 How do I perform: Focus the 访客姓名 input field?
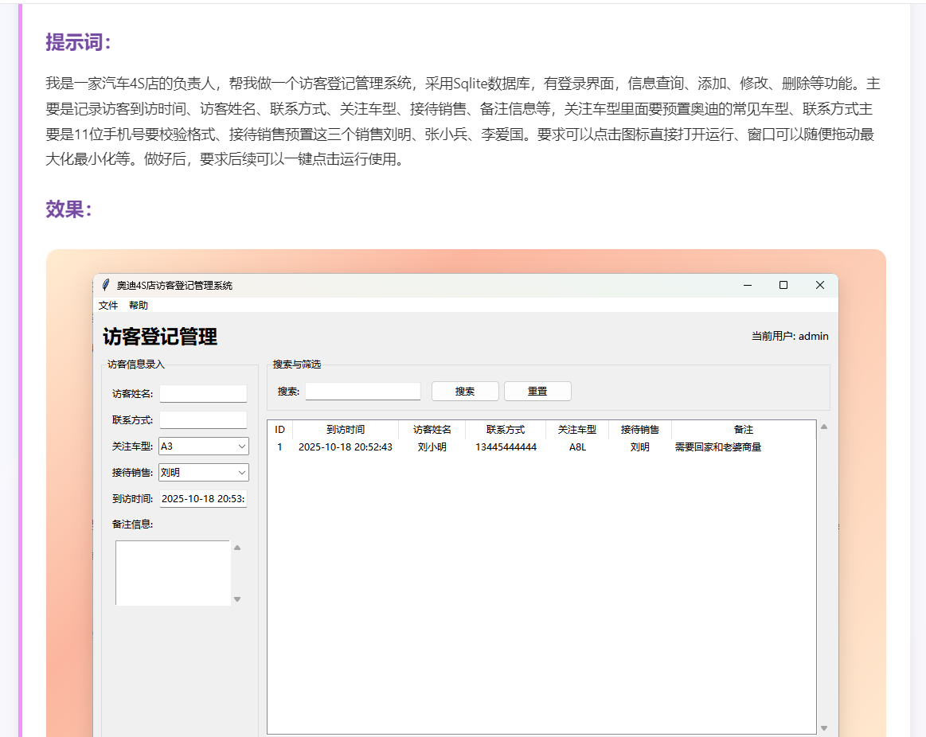point(203,393)
